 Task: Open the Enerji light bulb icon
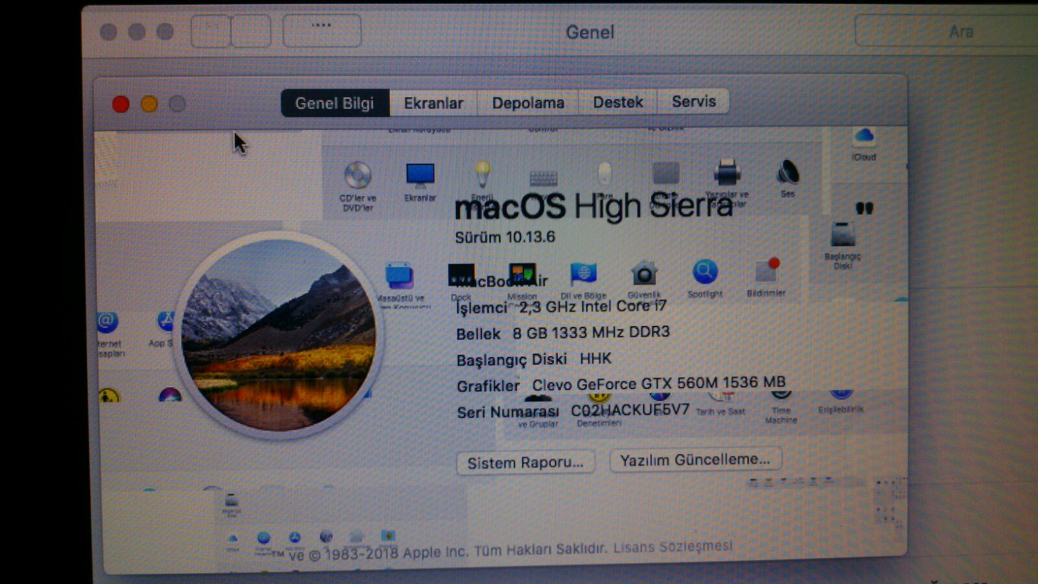482,174
